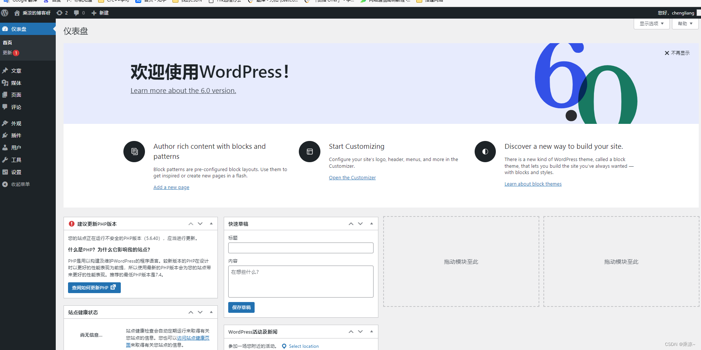The width and height of the screenshot is (701, 350).
Task: Expand 帮助 help dropdown
Action: coord(685,23)
